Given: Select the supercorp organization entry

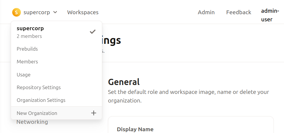Looking at the screenshot, I should point(57,32).
